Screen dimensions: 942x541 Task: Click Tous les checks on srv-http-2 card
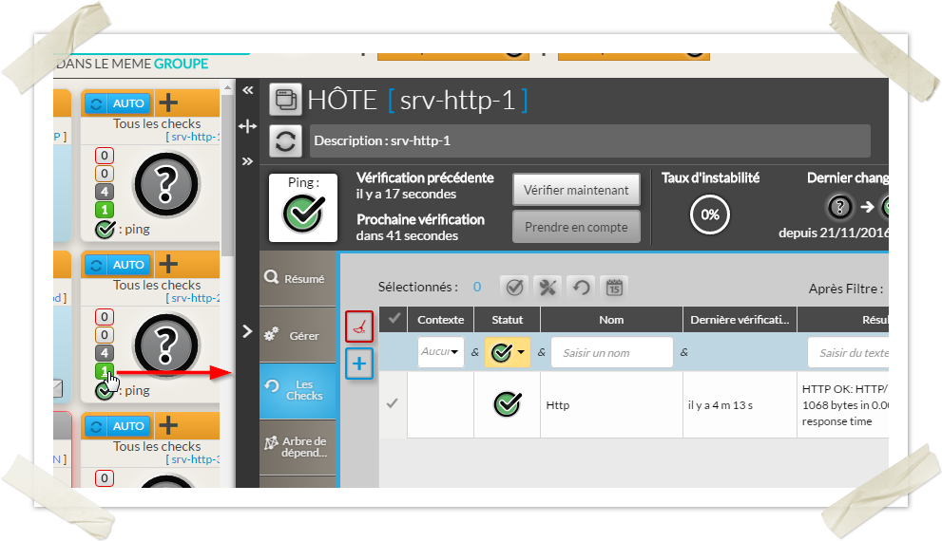point(157,285)
